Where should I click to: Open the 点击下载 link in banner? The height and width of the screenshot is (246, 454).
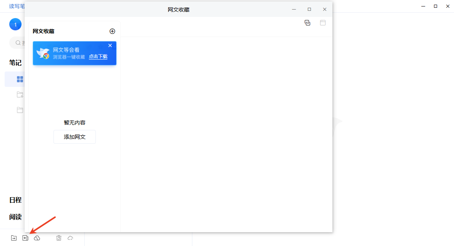click(98, 57)
